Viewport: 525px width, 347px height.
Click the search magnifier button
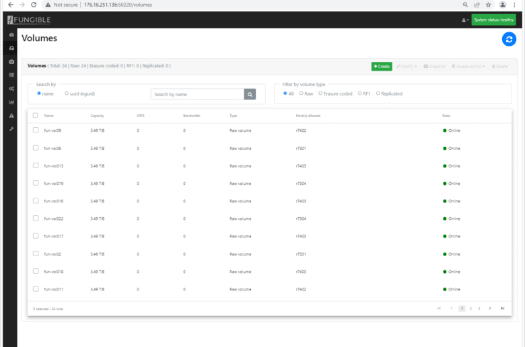click(250, 94)
